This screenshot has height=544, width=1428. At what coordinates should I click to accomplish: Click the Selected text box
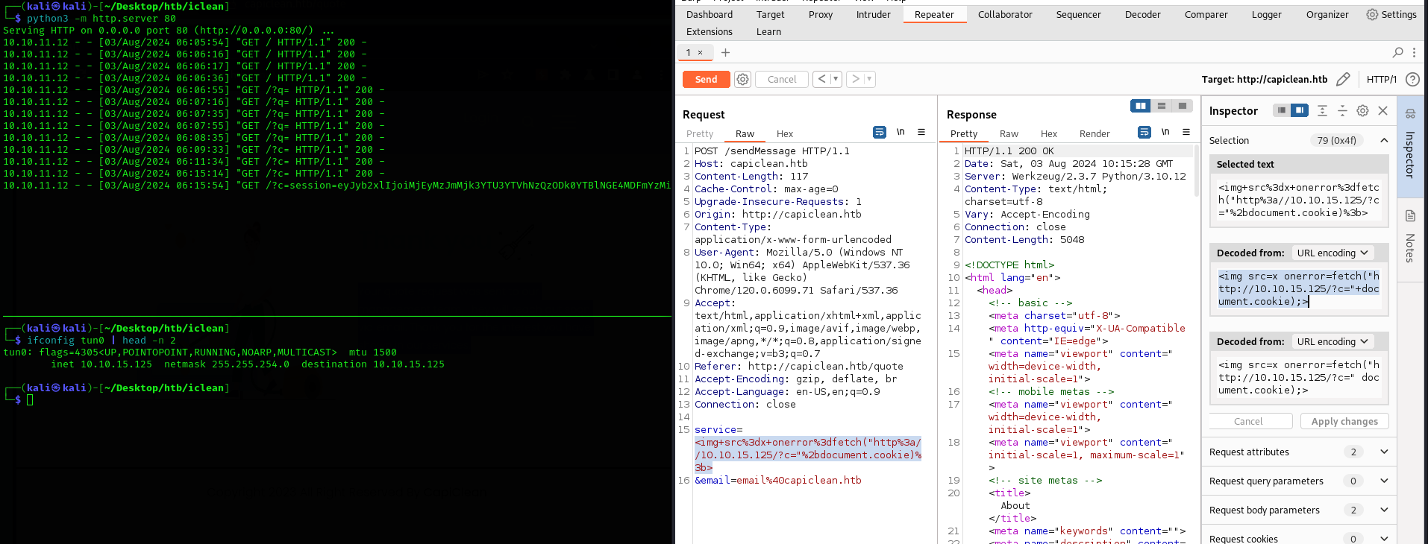pyautogui.click(x=1299, y=200)
